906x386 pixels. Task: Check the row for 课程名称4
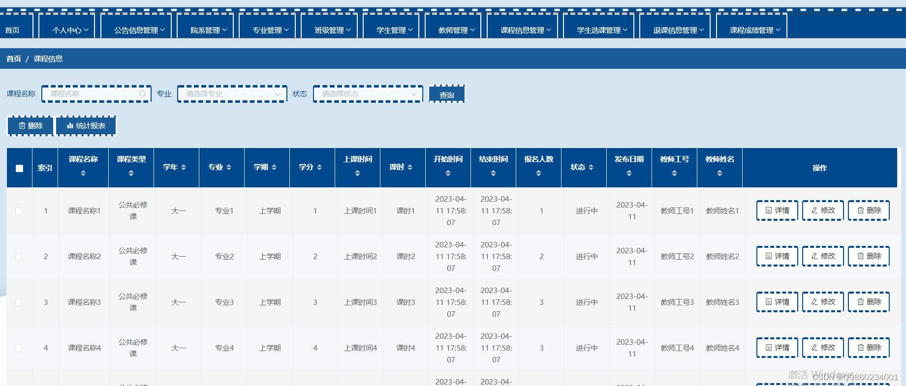pyautogui.click(x=19, y=348)
